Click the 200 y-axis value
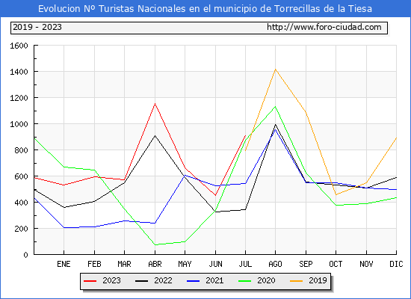Image resolution: width=411 pixels, height=299 pixels. [21, 229]
